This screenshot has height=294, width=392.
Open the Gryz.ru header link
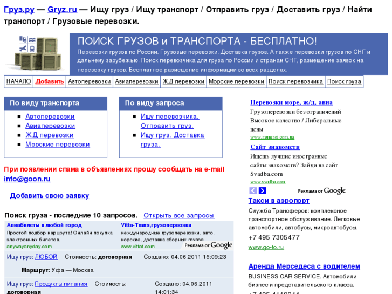pos(62,10)
